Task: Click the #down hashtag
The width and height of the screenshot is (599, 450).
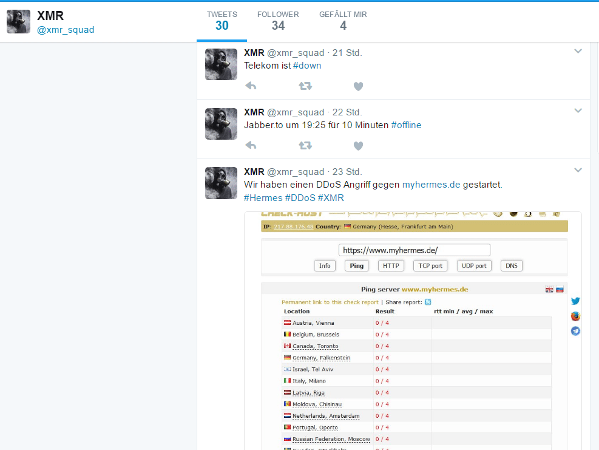Action: point(307,66)
